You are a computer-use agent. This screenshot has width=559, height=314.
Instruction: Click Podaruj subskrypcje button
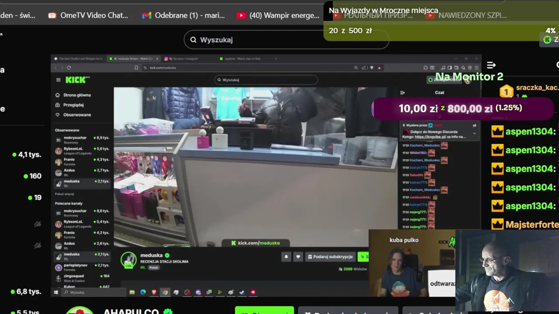tap(330, 257)
